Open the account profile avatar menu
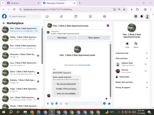The image size is (154, 115). 147,16
